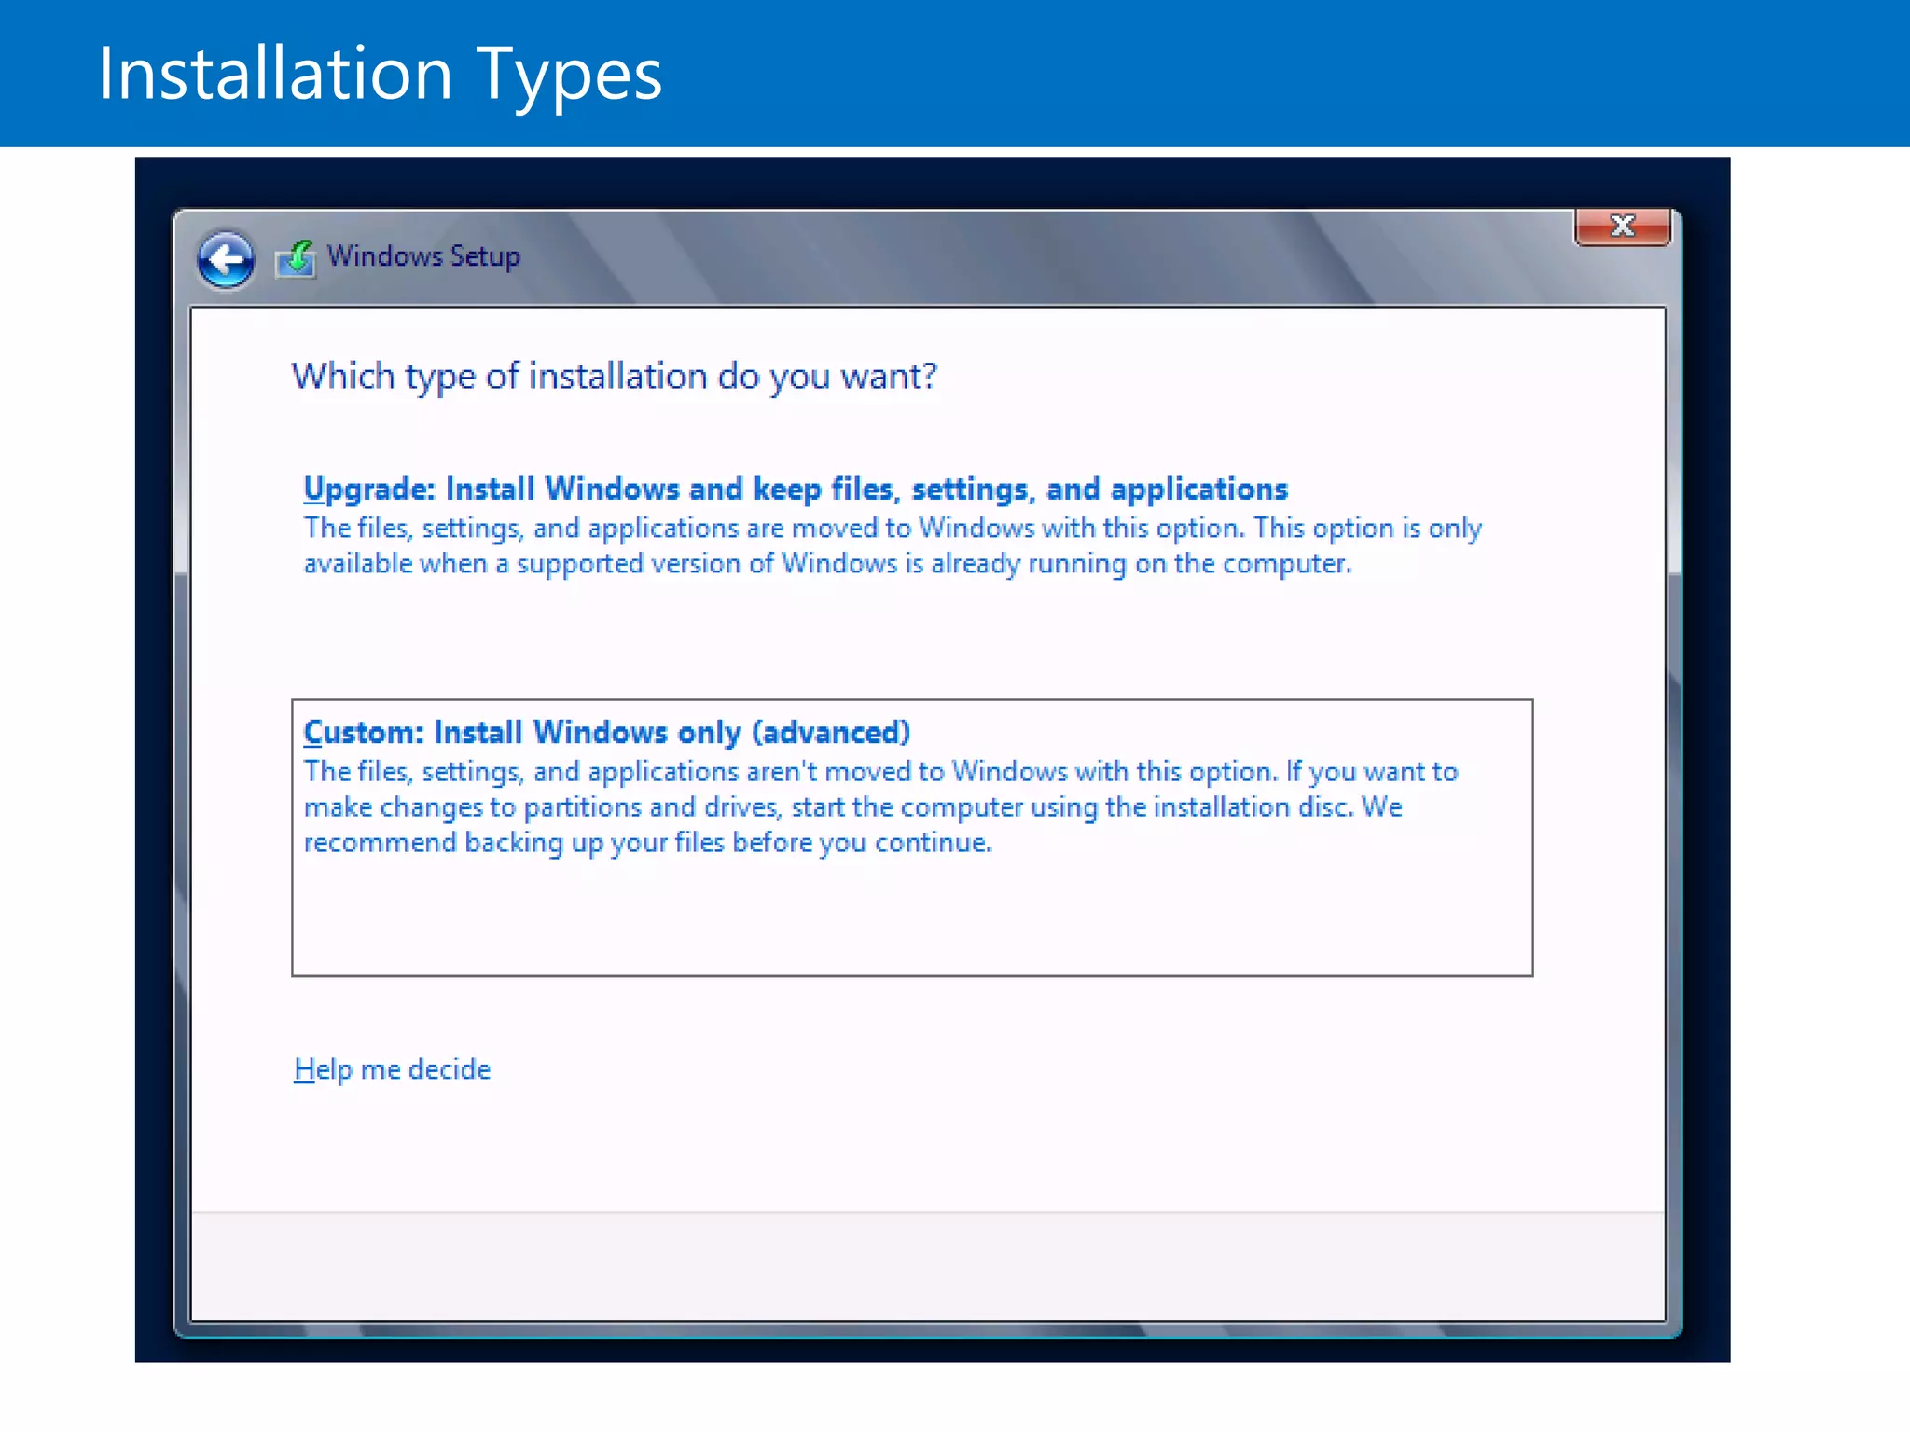Click the Custom option description paragraph
This screenshot has height=1432, width=1910.
coord(880,807)
